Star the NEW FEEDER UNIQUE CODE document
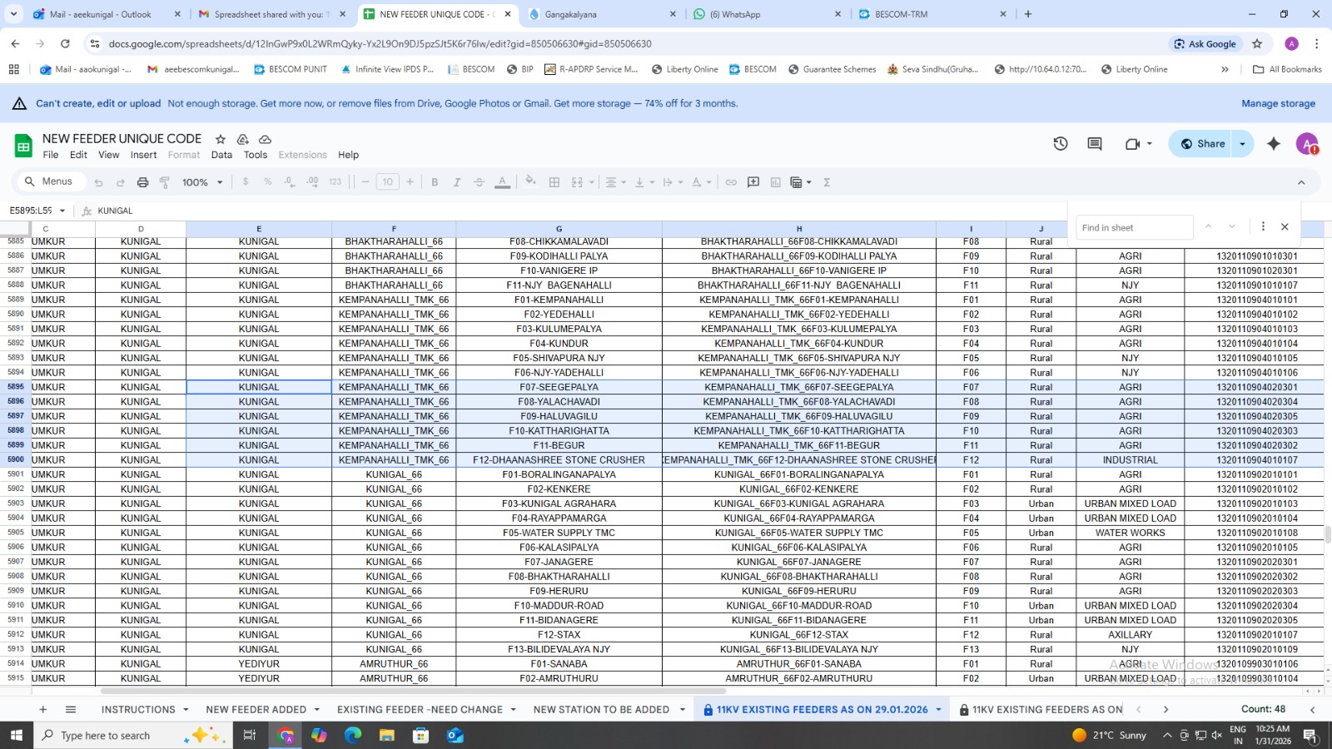 point(221,139)
